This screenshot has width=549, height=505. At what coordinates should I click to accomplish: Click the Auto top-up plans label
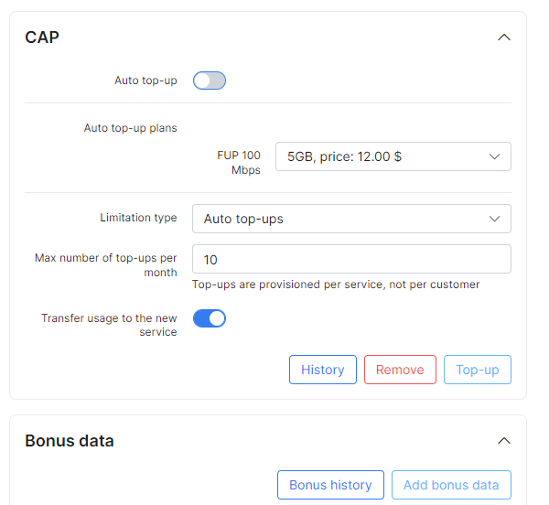click(130, 128)
